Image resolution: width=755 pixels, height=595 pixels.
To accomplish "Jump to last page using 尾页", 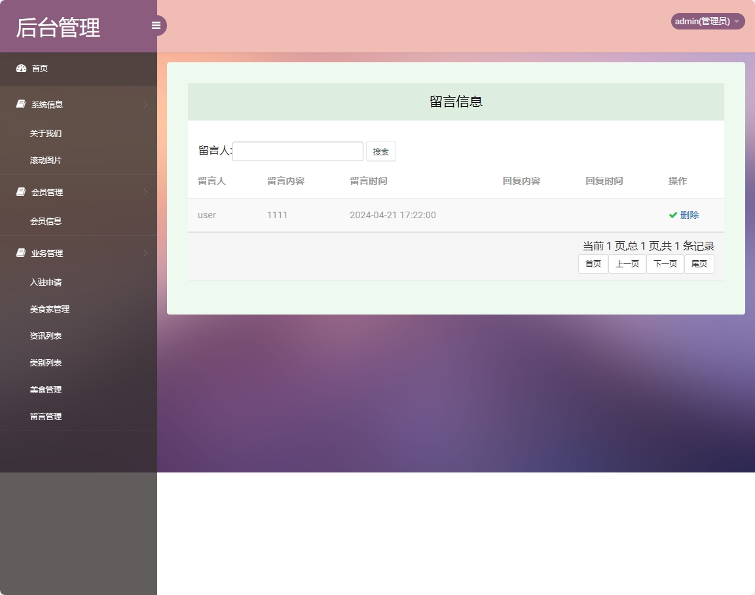I will [x=699, y=263].
